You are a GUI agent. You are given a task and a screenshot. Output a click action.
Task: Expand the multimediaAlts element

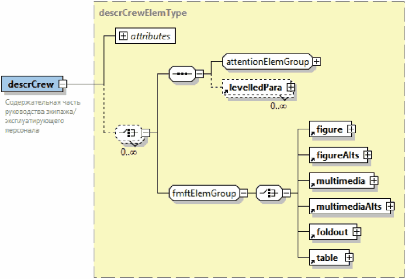pos(390,206)
